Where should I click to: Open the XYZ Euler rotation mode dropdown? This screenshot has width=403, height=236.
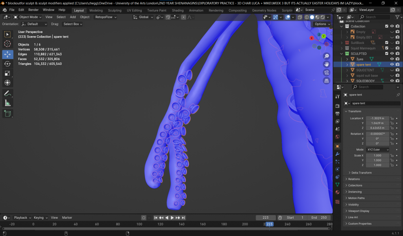[377, 150]
